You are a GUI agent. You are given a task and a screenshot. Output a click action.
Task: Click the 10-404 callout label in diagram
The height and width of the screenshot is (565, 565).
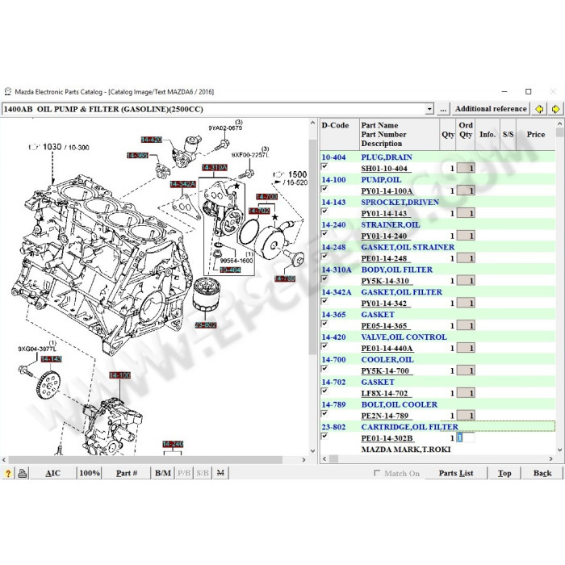pyautogui.click(x=230, y=270)
